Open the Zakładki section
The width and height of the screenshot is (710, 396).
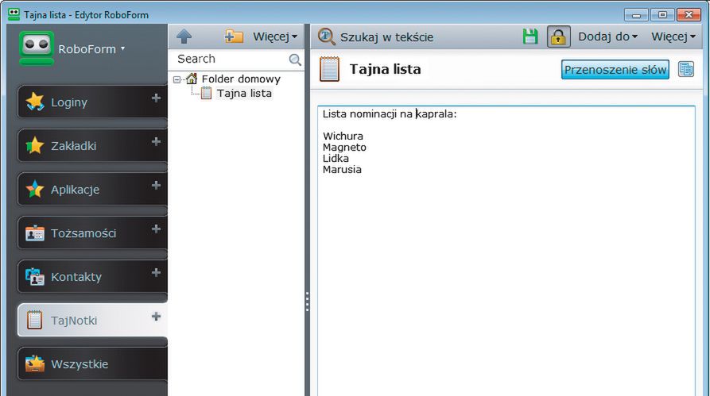(92, 145)
